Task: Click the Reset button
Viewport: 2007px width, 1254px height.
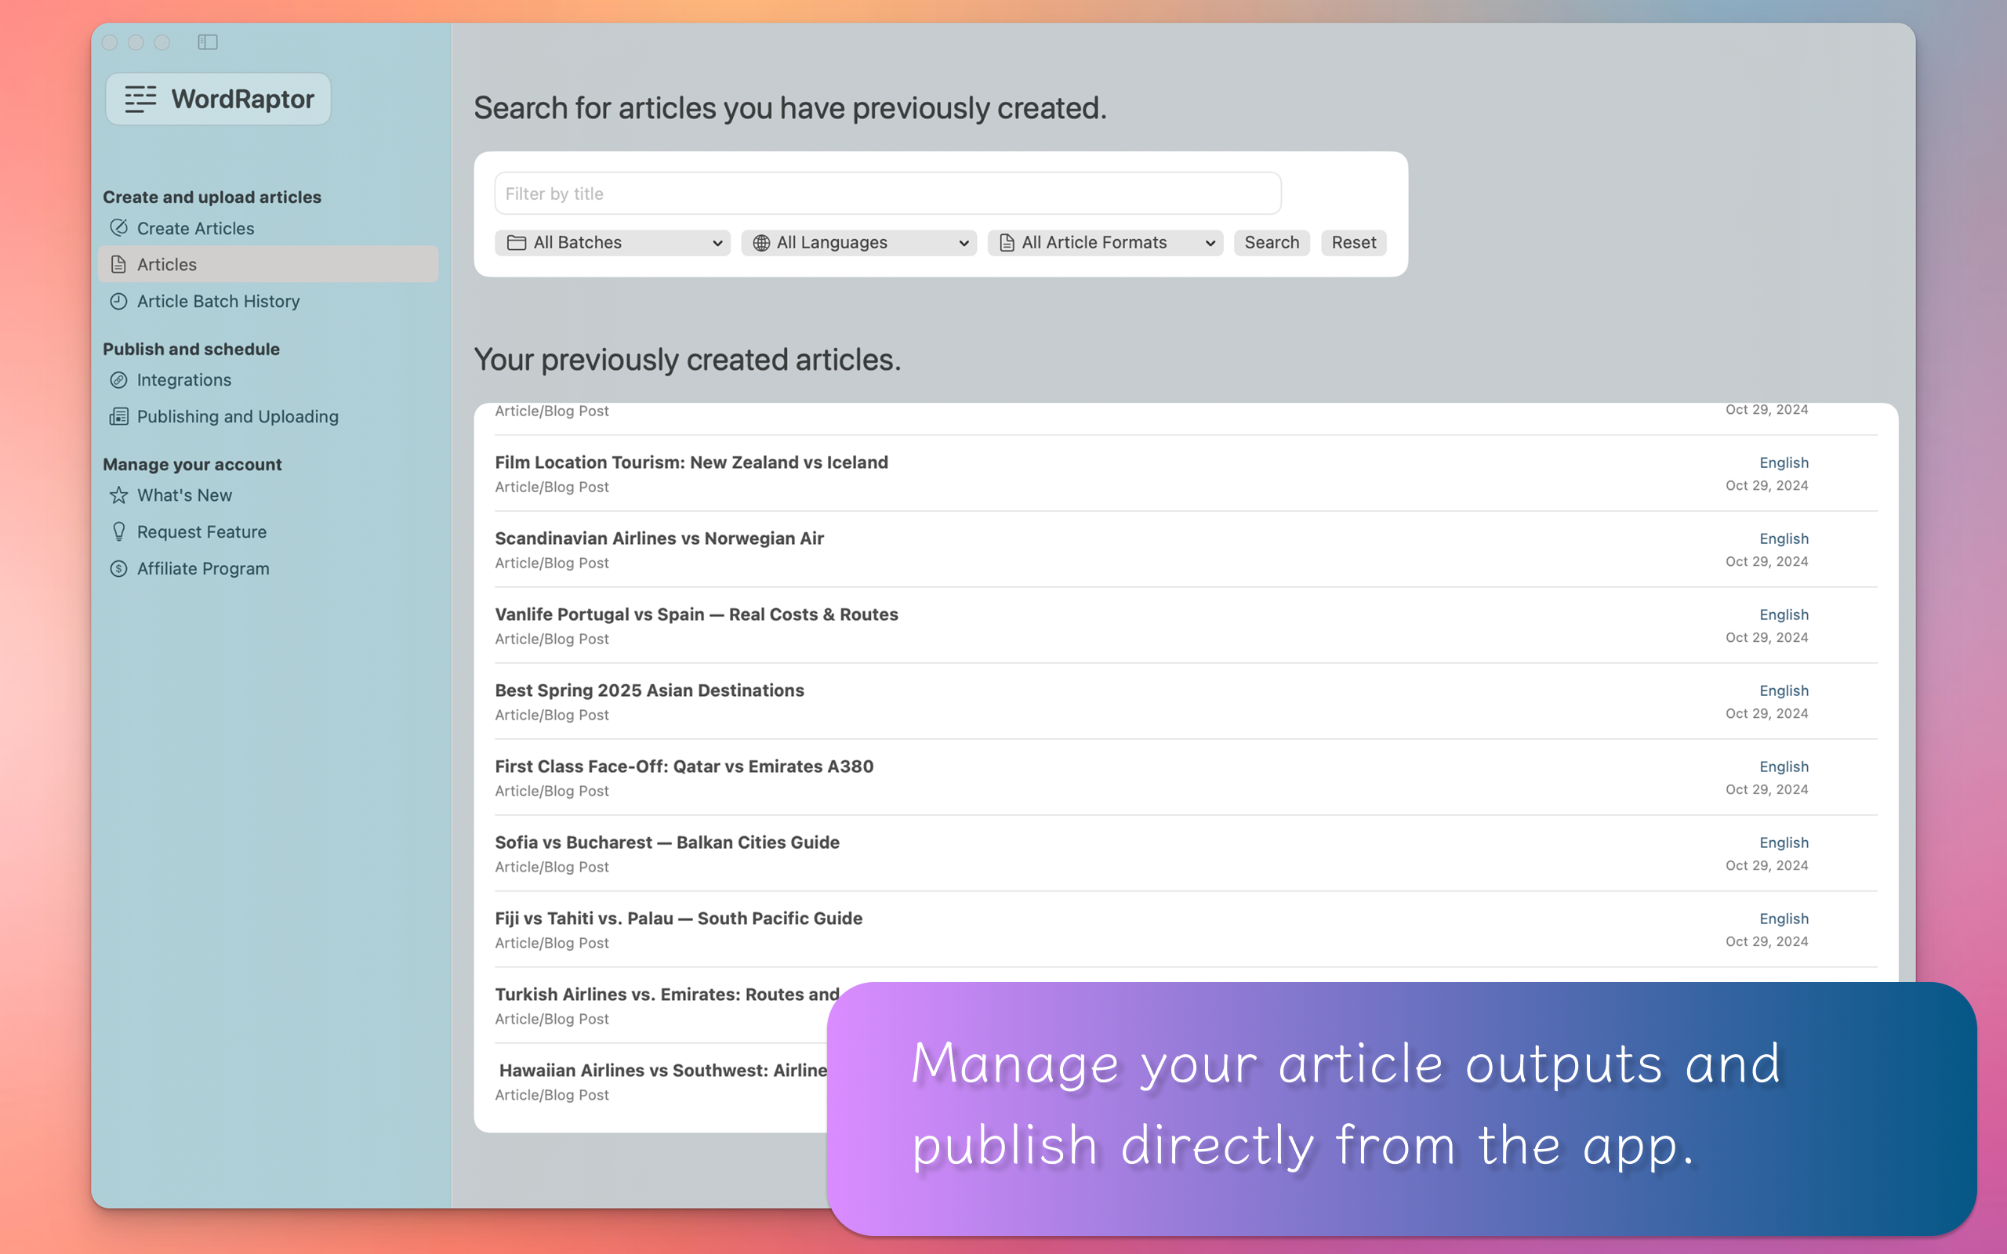Action: pos(1352,242)
